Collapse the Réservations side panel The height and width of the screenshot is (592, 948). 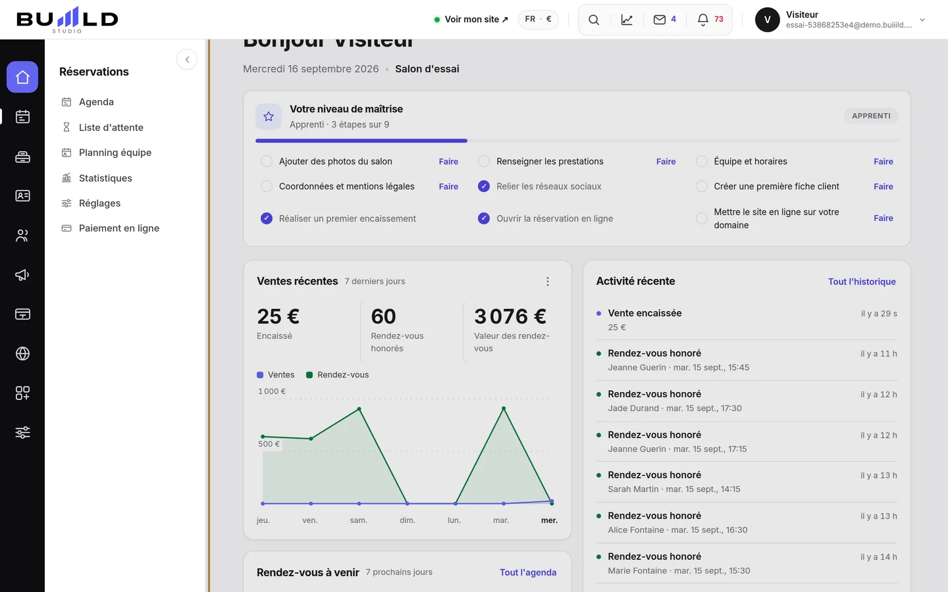(187, 59)
